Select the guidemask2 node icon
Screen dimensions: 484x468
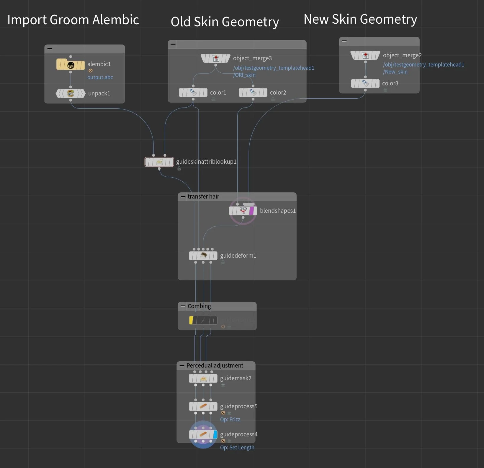tap(203, 378)
